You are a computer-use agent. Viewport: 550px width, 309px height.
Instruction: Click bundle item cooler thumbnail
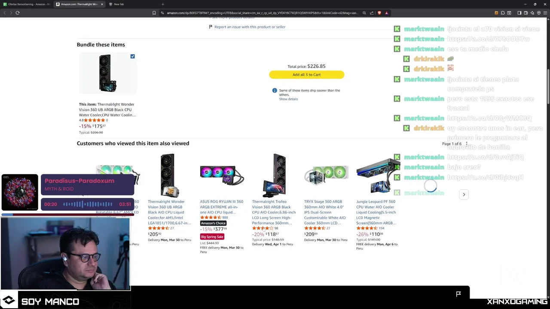click(x=107, y=73)
